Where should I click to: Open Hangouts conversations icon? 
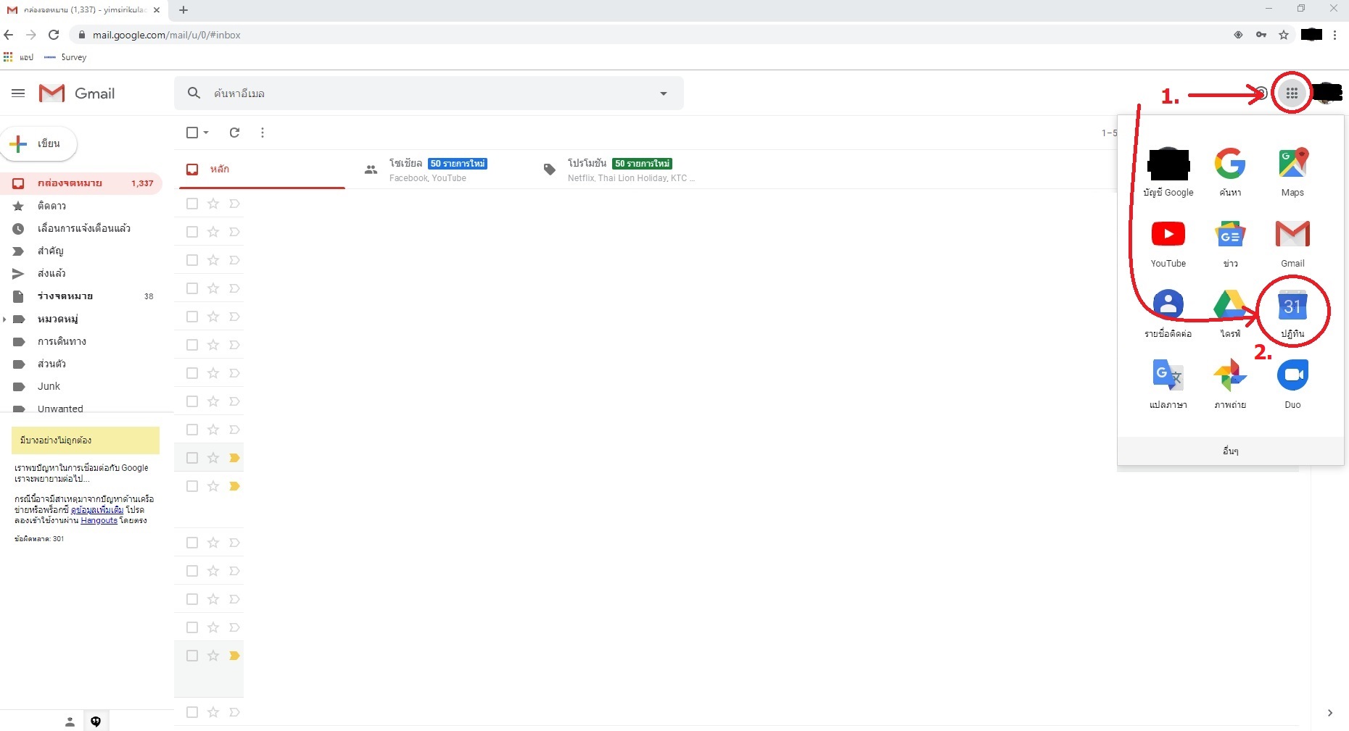(x=96, y=722)
